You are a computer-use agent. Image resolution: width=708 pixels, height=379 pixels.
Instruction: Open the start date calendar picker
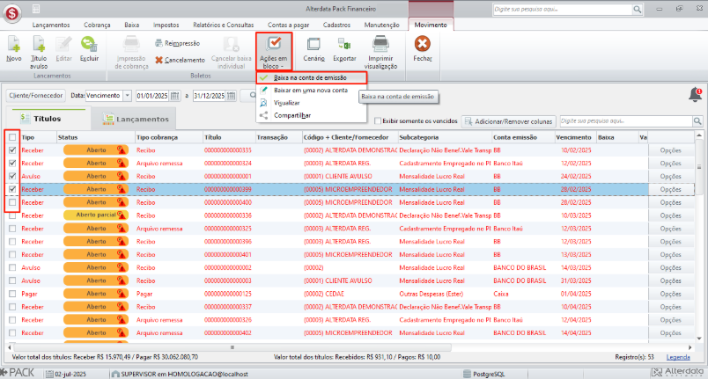click(x=174, y=96)
